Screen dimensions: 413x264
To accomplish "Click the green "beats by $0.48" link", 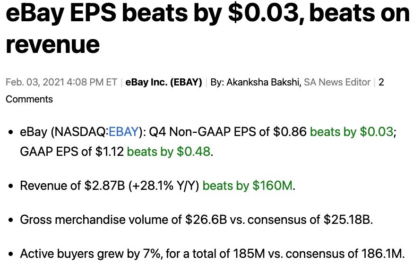I will pos(169,152).
